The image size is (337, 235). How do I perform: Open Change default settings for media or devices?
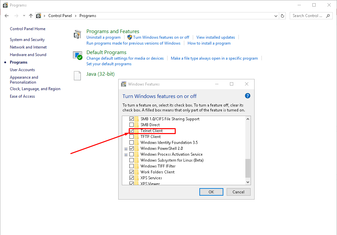(x=125, y=58)
